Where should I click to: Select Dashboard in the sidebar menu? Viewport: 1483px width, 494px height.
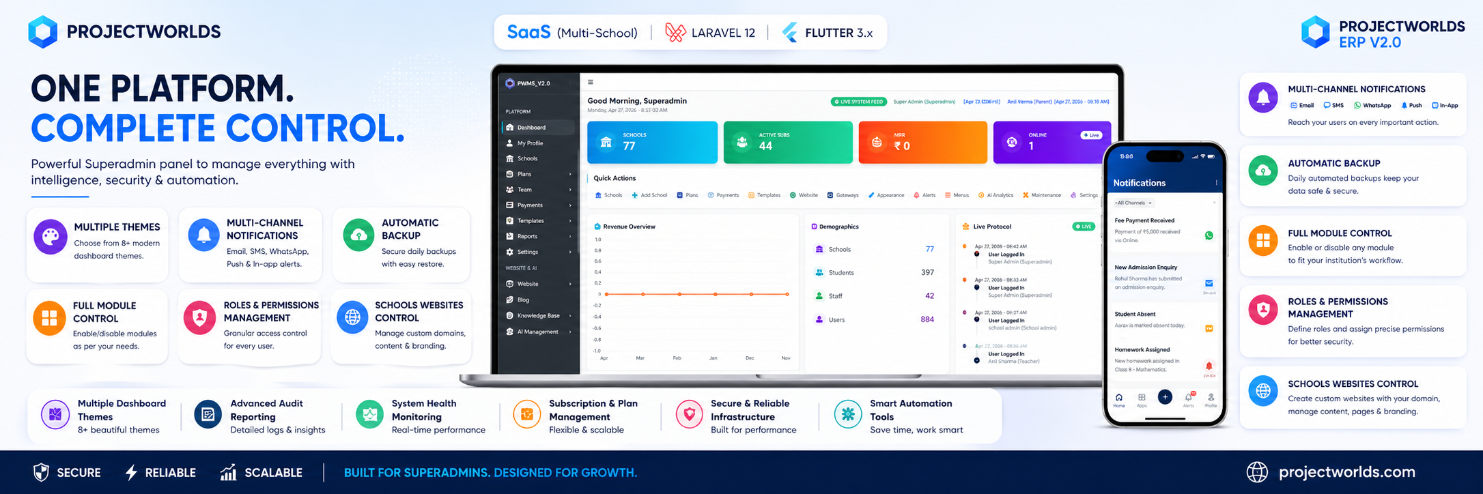pyautogui.click(x=538, y=128)
